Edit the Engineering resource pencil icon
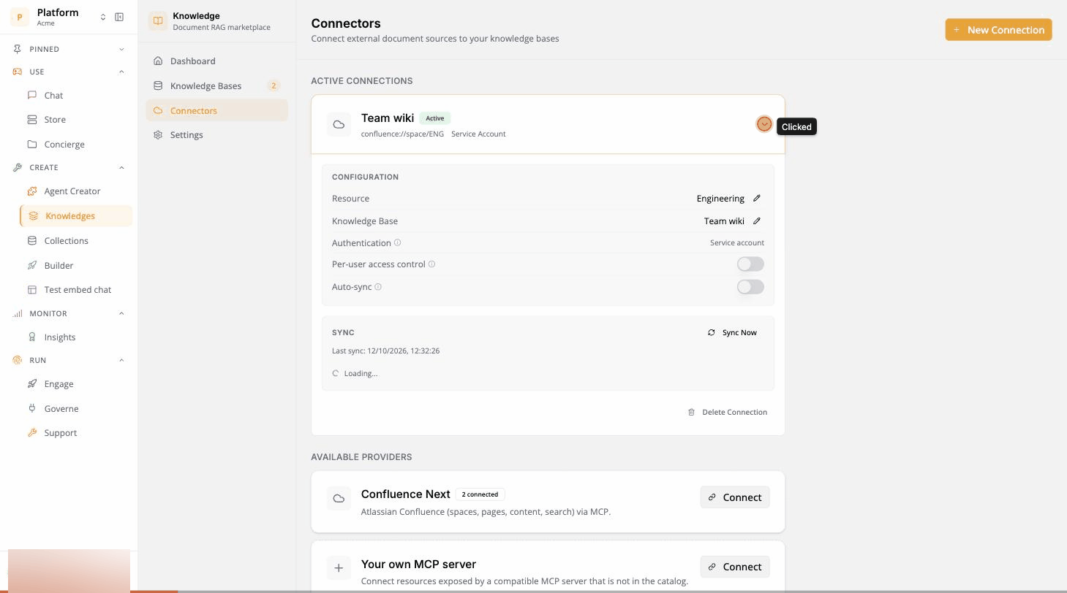 point(757,198)
